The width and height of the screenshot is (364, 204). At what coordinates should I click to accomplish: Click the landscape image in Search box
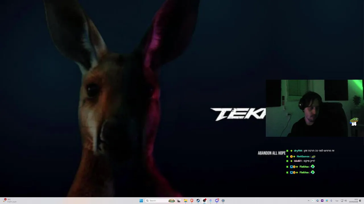(x=172, y=201)
